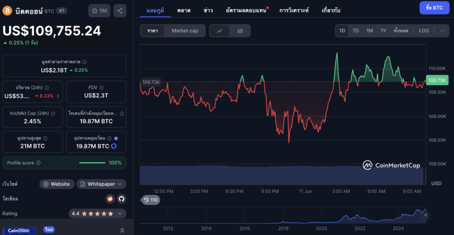Screen dimensions: 454x235
Task: Collapse the CoinBites panel with double chevron
Action: point(122,230)
